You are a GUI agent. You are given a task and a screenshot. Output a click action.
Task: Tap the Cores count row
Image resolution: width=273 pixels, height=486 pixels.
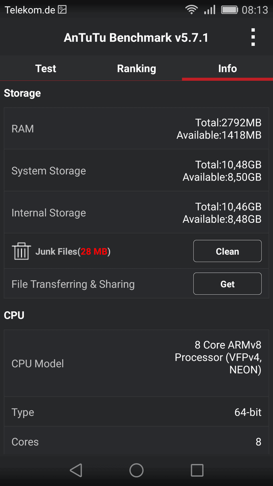click(136, 441)
